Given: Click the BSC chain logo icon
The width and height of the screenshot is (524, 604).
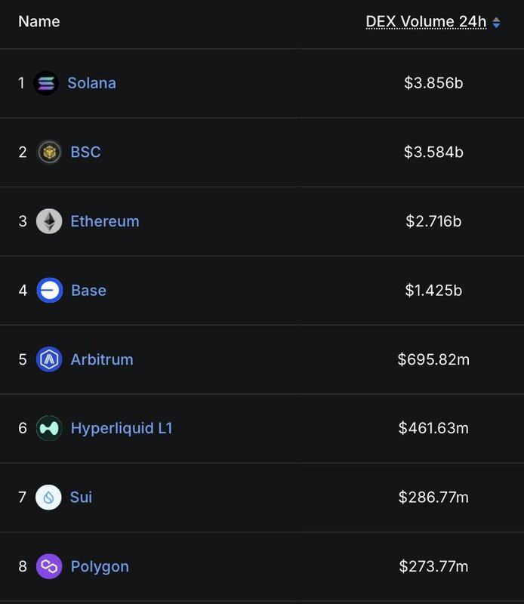Looking at the screenshot, I should pos(49,152).
